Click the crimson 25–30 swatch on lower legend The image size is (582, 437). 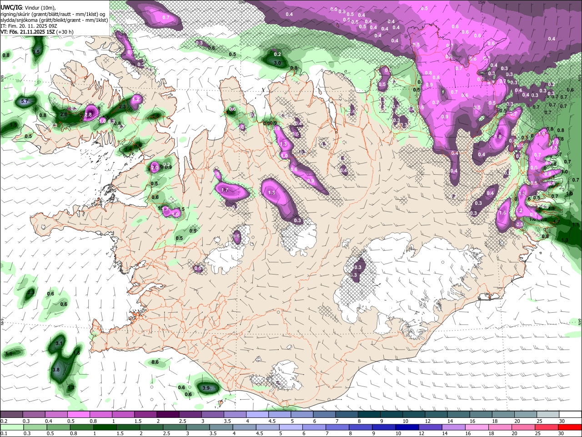click(x=546, y=427)
